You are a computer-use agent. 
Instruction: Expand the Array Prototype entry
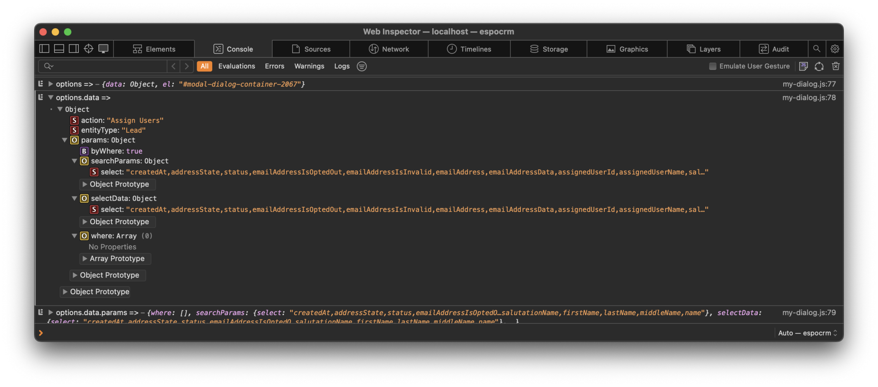coord(85,258)
